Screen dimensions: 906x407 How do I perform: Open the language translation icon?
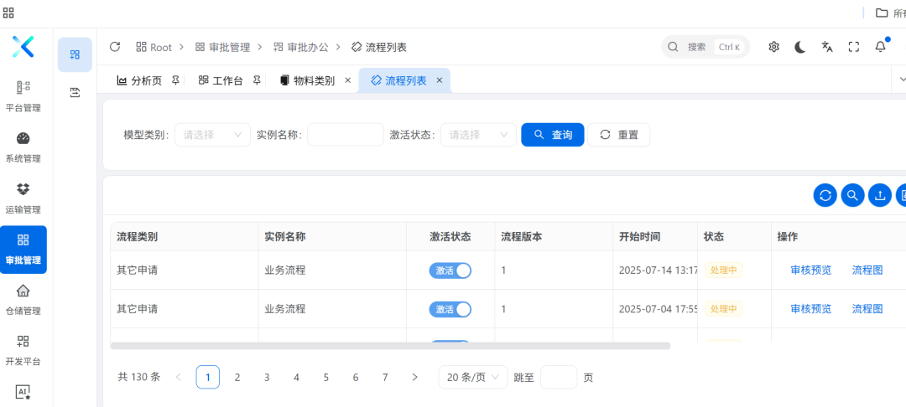tap(827, 47)
